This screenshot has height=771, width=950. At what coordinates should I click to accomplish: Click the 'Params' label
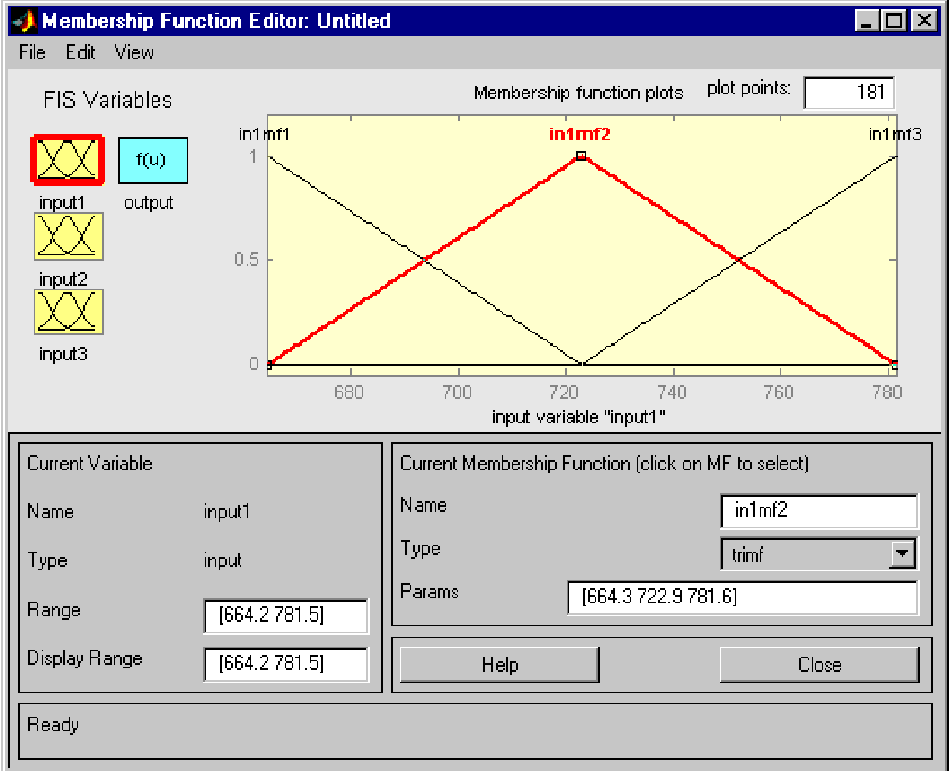coord(429,592)
